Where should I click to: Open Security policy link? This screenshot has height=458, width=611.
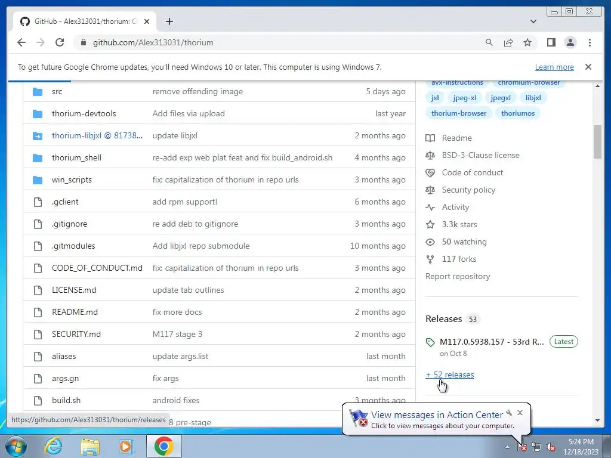(460, 190)
